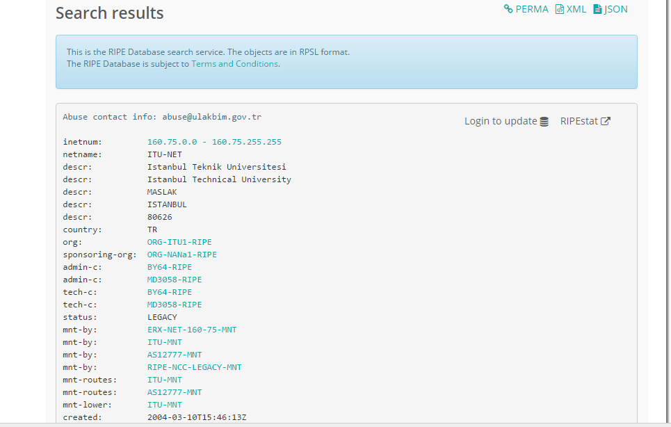Open ORG-ITU1-RIPE organisation link
The width and height of the screenshot is (671, 427).
point(179,242)
